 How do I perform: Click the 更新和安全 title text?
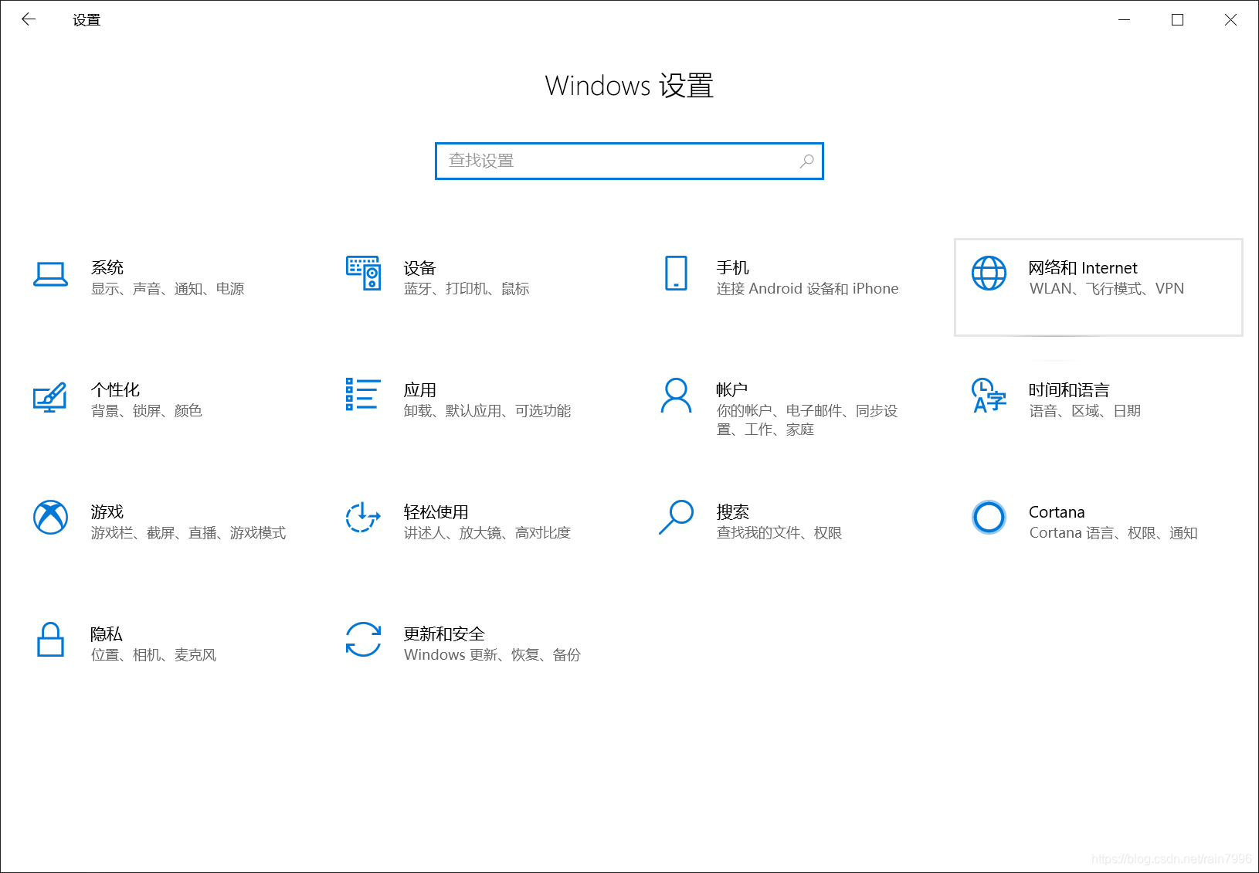tap(444, 634)
